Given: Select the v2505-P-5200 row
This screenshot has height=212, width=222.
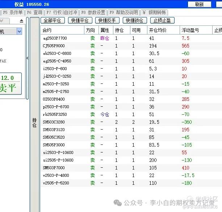Looking at the screenshot, I should click(131, 183).
